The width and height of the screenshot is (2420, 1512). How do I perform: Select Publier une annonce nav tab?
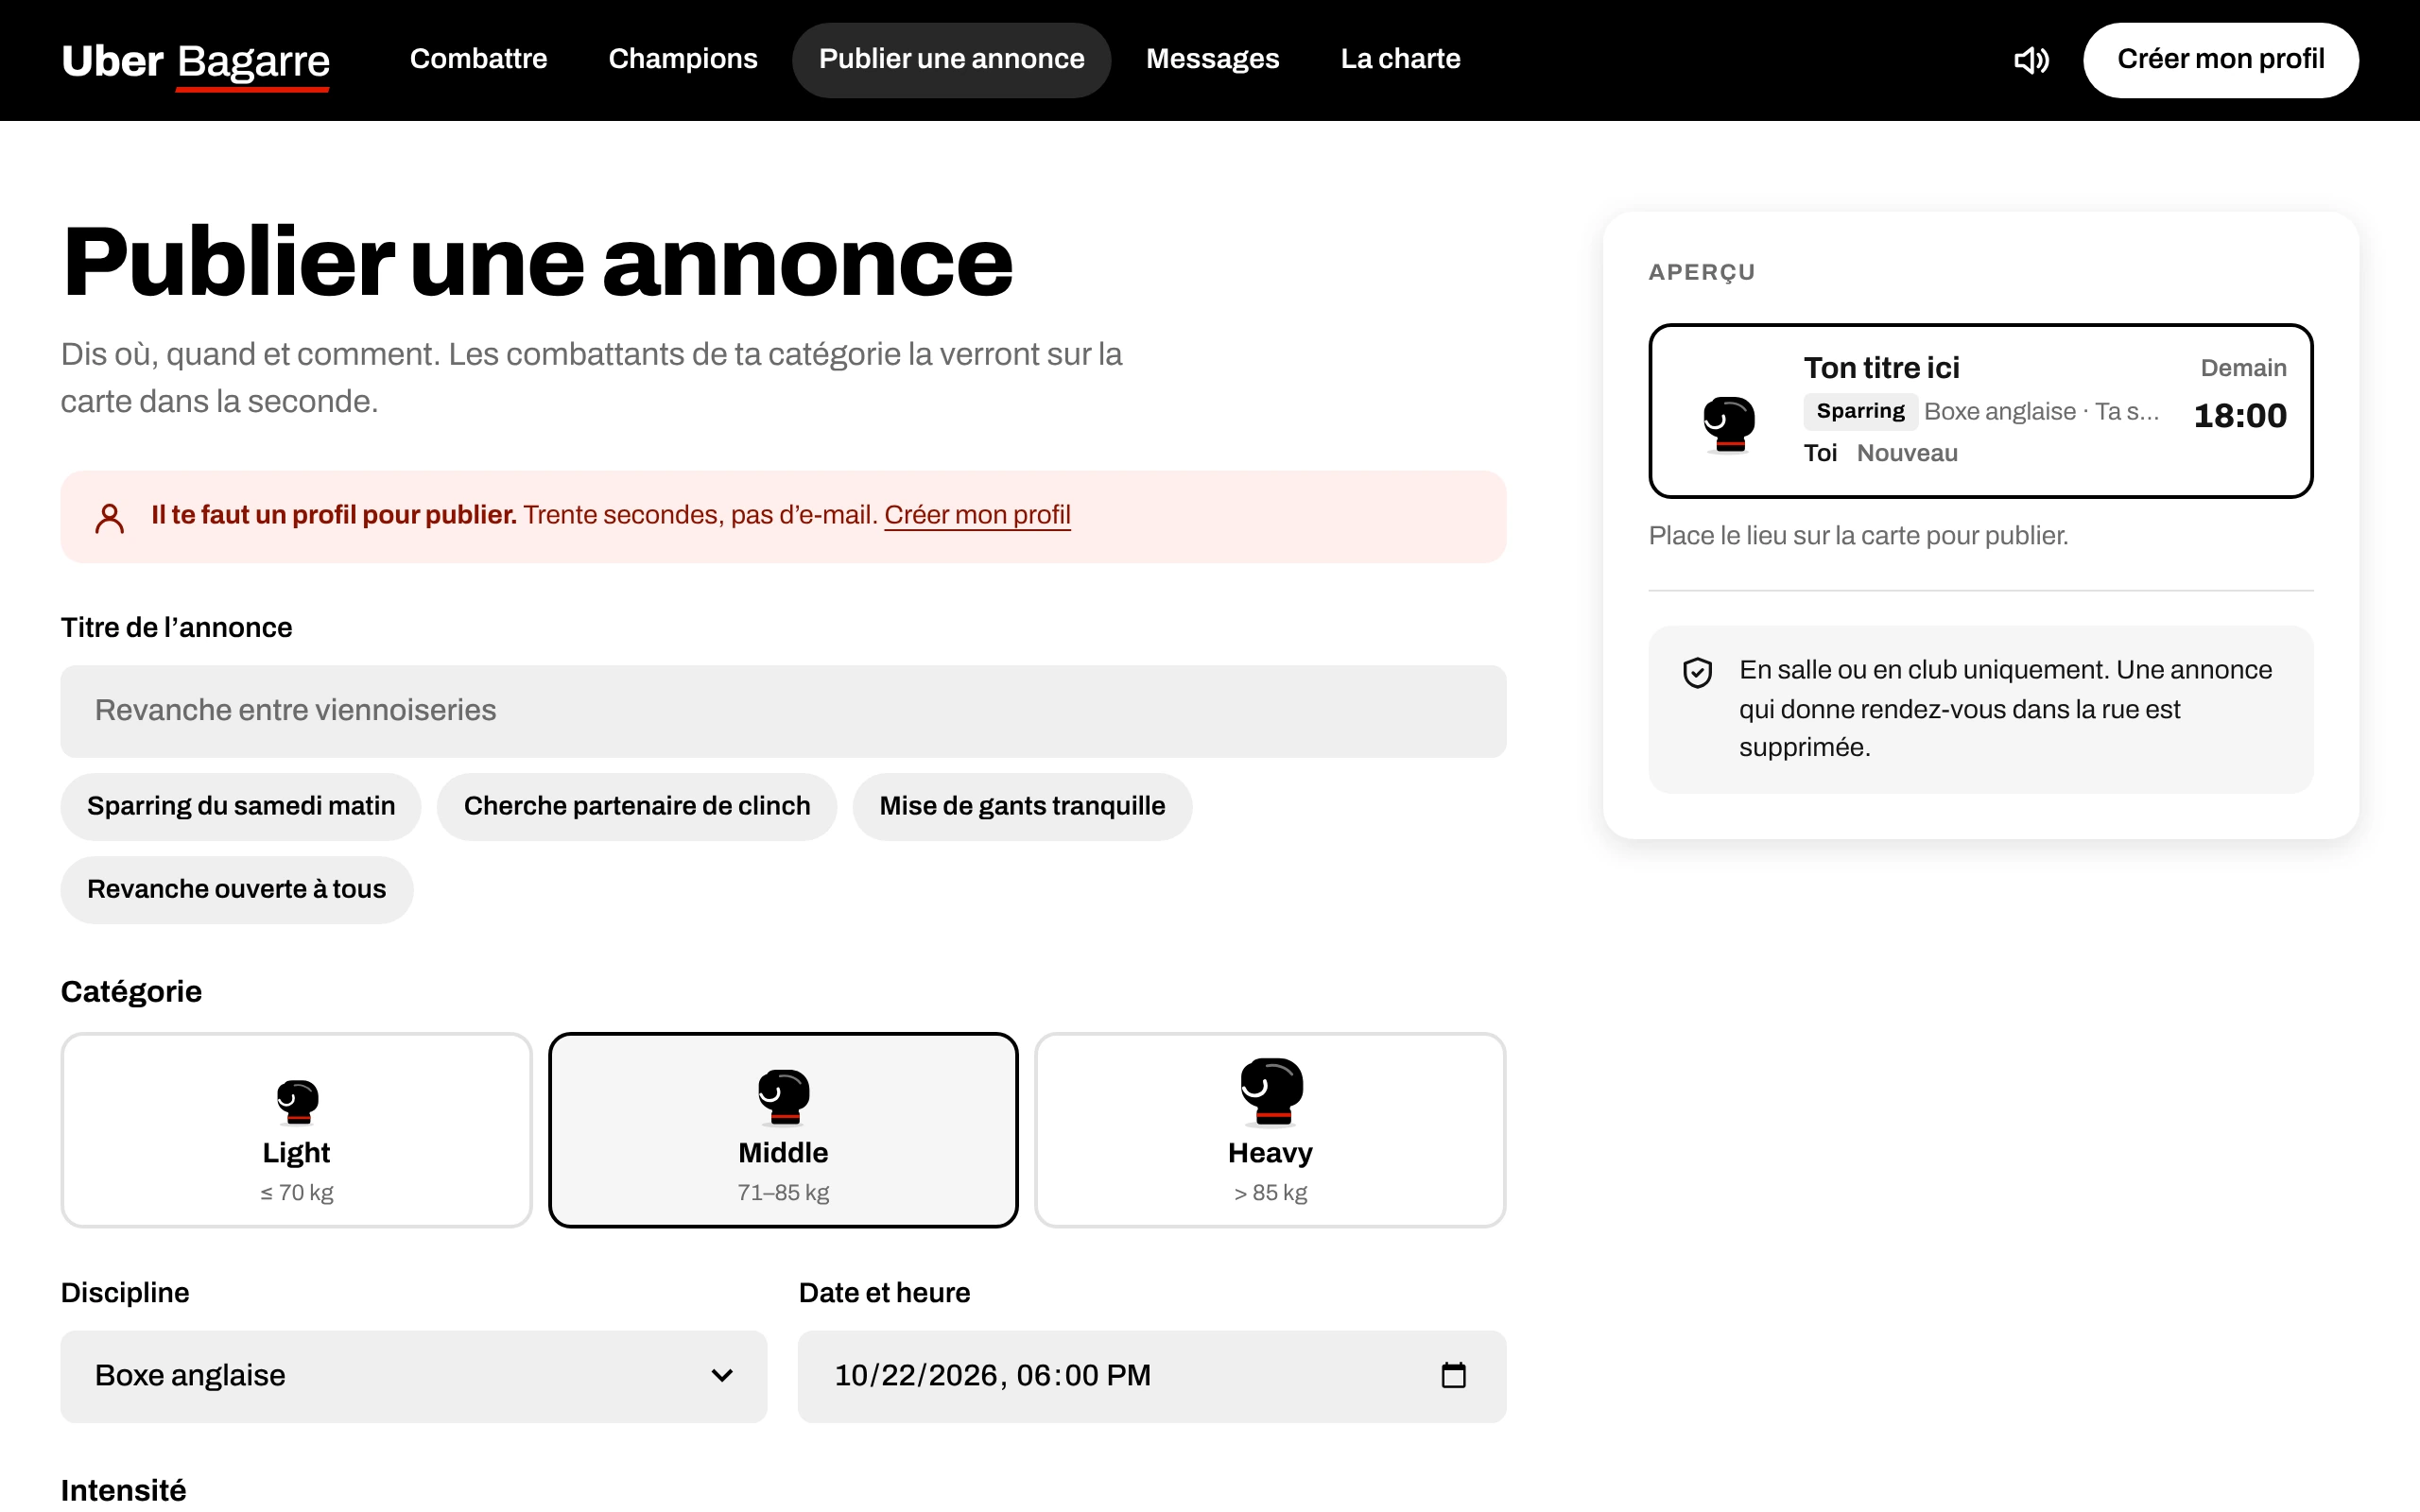point(951,59)
